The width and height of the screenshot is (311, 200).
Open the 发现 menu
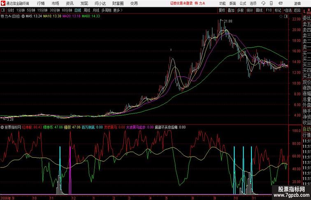point(84,3)
